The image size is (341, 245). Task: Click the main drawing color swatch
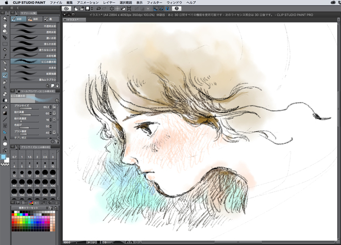click(x=3, y=157)
